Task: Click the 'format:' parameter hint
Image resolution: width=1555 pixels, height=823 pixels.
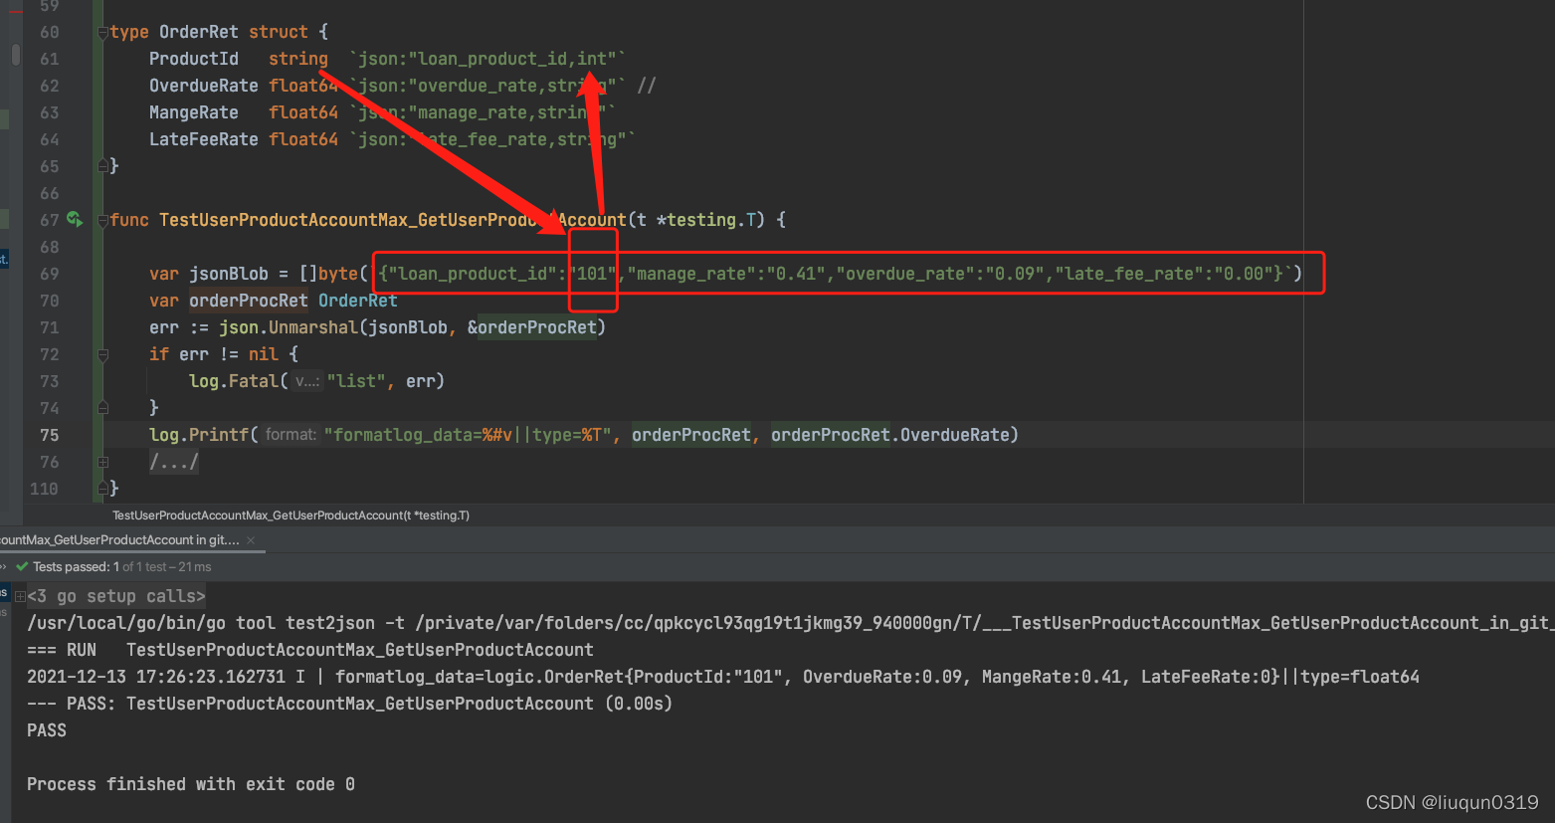Action: [292, 435]
